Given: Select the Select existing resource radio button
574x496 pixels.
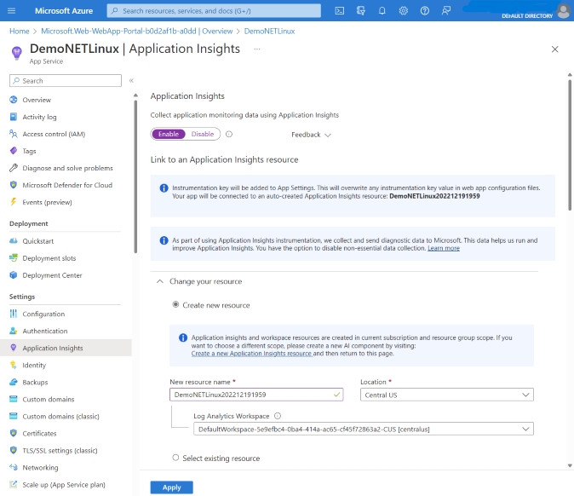Looking at the screenshot, I should [x=175, y=458].
